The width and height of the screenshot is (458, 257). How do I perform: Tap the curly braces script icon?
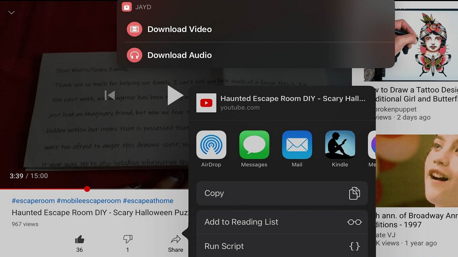click(x=355, y=246)
